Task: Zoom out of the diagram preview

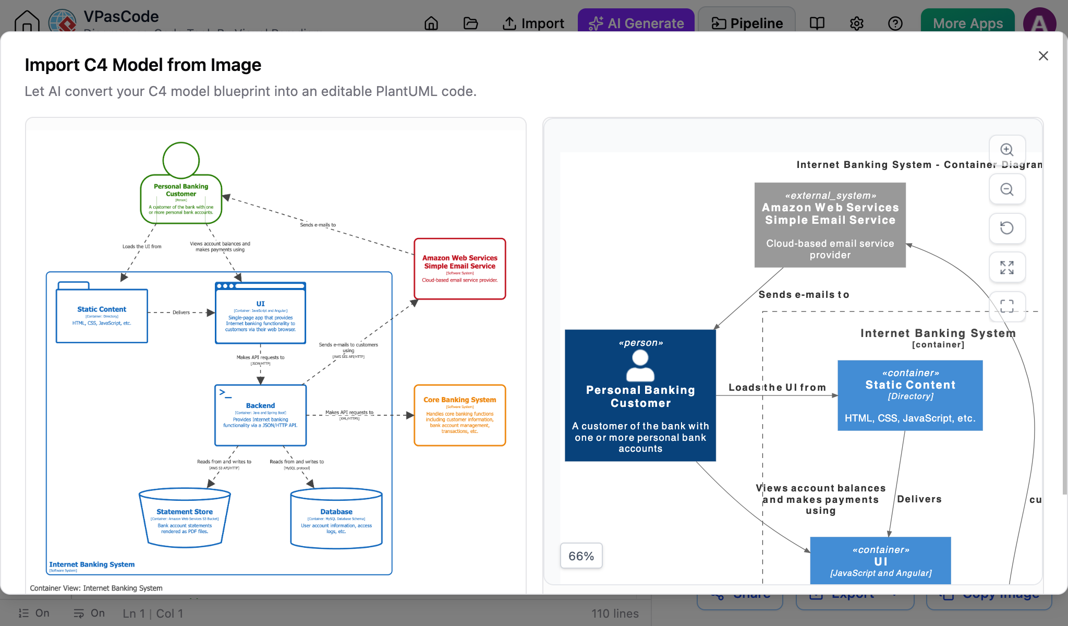Action: click(x=1007, y=189)
